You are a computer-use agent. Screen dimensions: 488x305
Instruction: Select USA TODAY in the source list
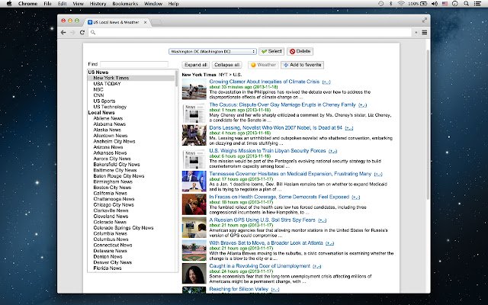107,84
